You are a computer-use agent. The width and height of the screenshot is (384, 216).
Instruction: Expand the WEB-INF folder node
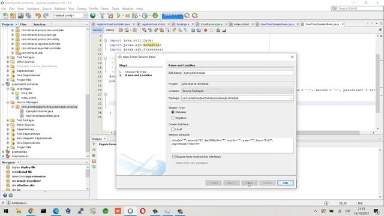pyautogui.click(x=13, y=94)
